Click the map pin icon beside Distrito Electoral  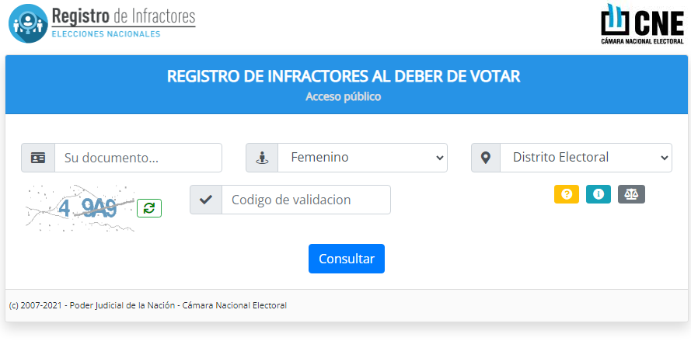pyautogui.click(x=486, y=158)
